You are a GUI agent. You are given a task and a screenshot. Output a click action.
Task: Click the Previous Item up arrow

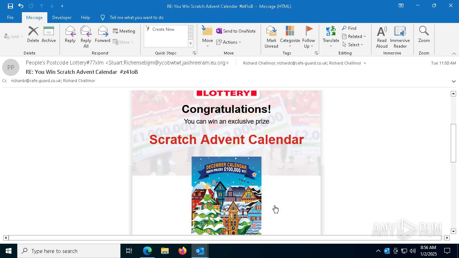point(41,6)
